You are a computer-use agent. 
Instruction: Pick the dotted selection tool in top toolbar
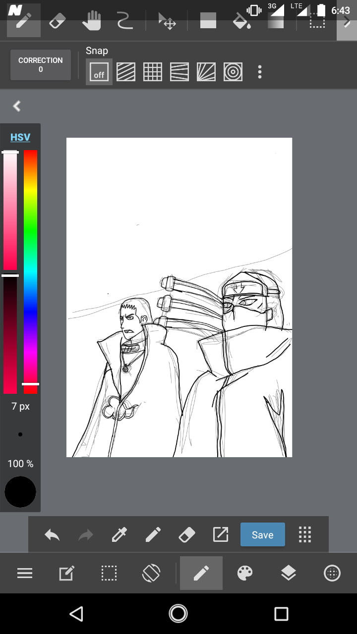(x=317, y=21)
